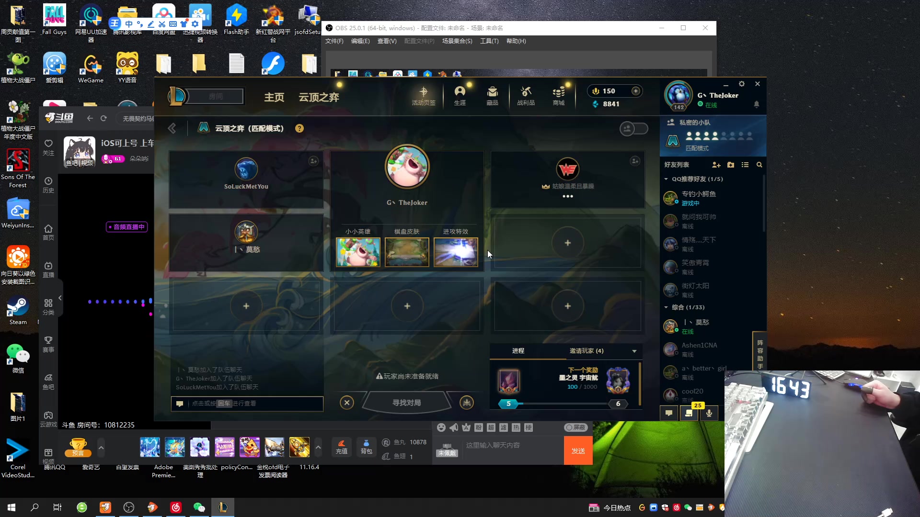
Task: Open the 云顶之弈 navigation tab
Action: (x=319, y=97)
